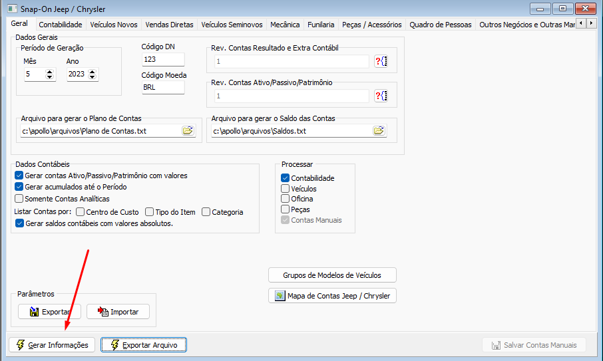This screenshot has height=361, width=603.
Task: Toggle Gerar contas Ativo/Passivo/Patrimônio com valores
Action: point(19,176)
